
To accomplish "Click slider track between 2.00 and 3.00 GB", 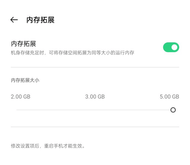I will pyautogui.click(x=56, y=110).
